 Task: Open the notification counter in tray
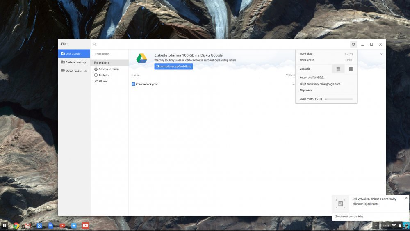point(376,226)
